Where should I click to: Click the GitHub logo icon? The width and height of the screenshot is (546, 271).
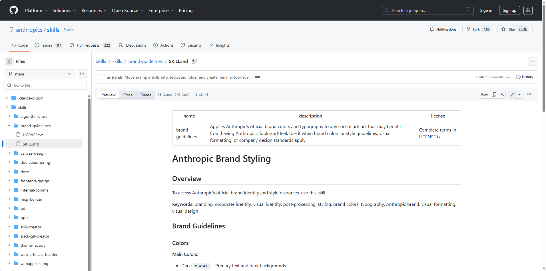tap(13, 10)
